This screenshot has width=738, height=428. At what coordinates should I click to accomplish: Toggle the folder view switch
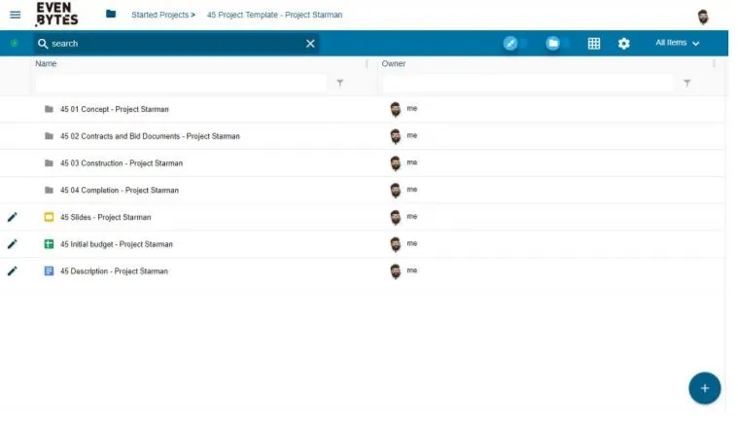(x=558, y=44)
